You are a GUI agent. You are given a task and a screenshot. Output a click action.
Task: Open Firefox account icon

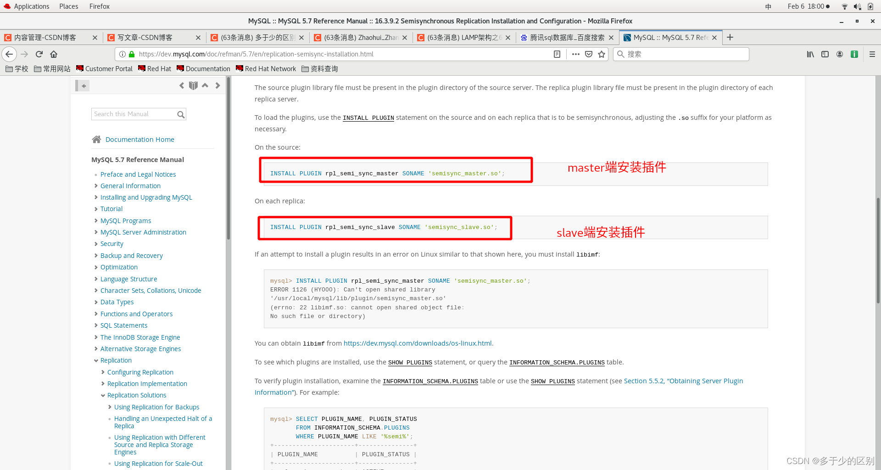click(x=840, y=54)
